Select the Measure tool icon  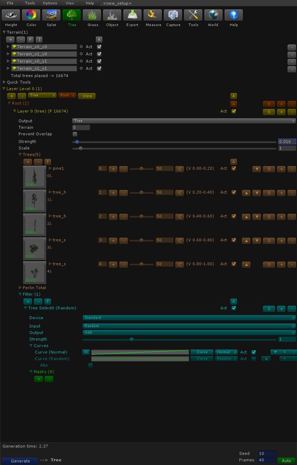pyautogui.click(x=153, y=15)
